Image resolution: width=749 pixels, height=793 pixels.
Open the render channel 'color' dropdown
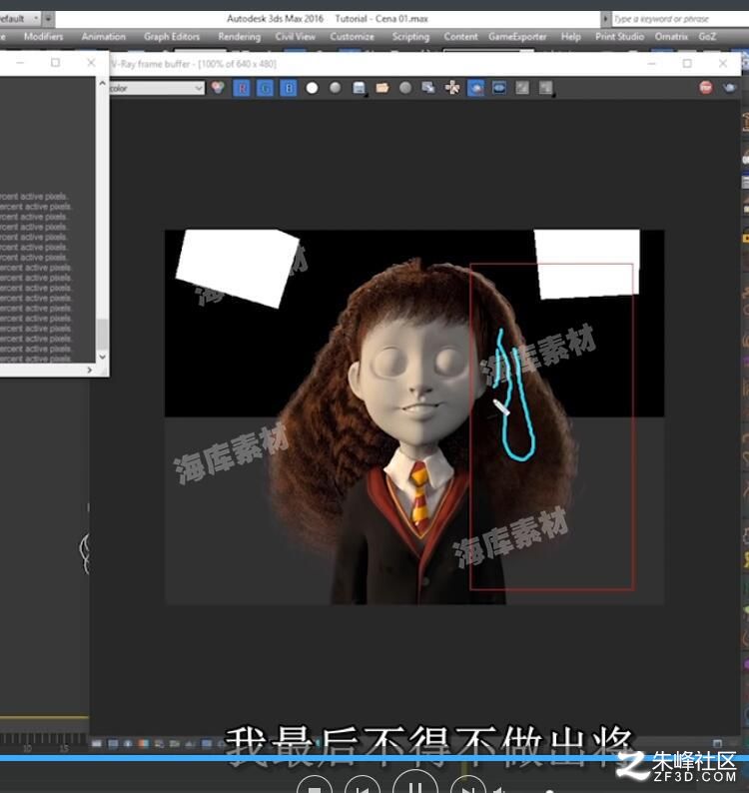point(156,88)
